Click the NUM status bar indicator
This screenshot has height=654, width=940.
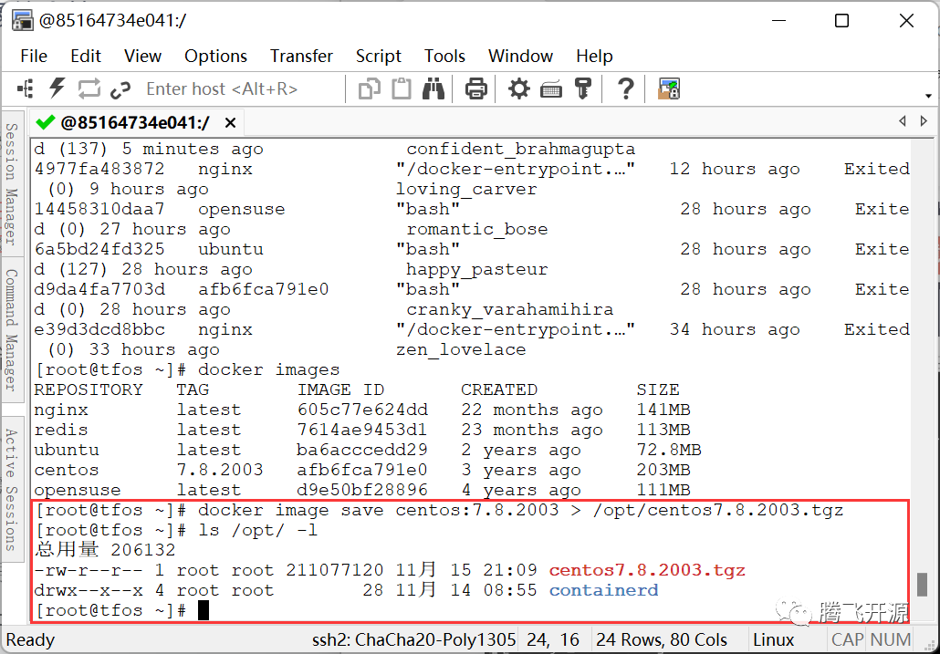(891, 639)
